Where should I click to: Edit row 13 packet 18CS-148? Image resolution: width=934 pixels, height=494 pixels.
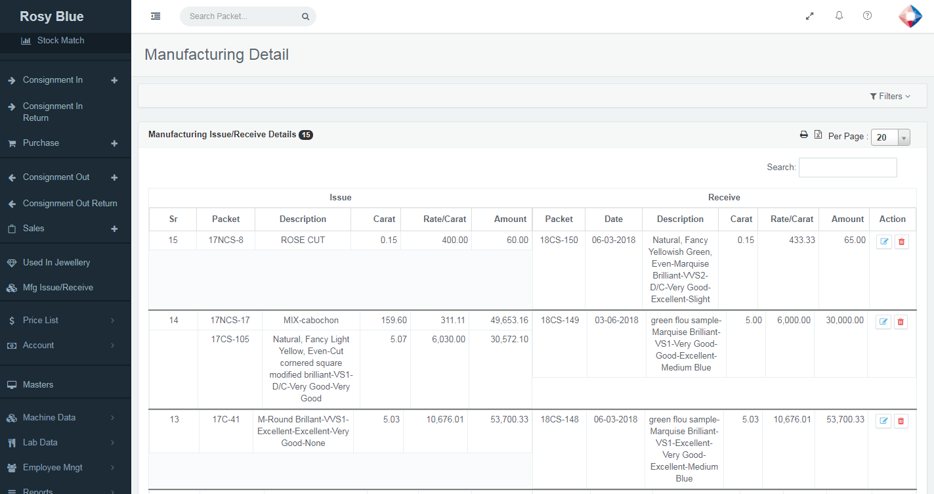[x=883, y=421]
